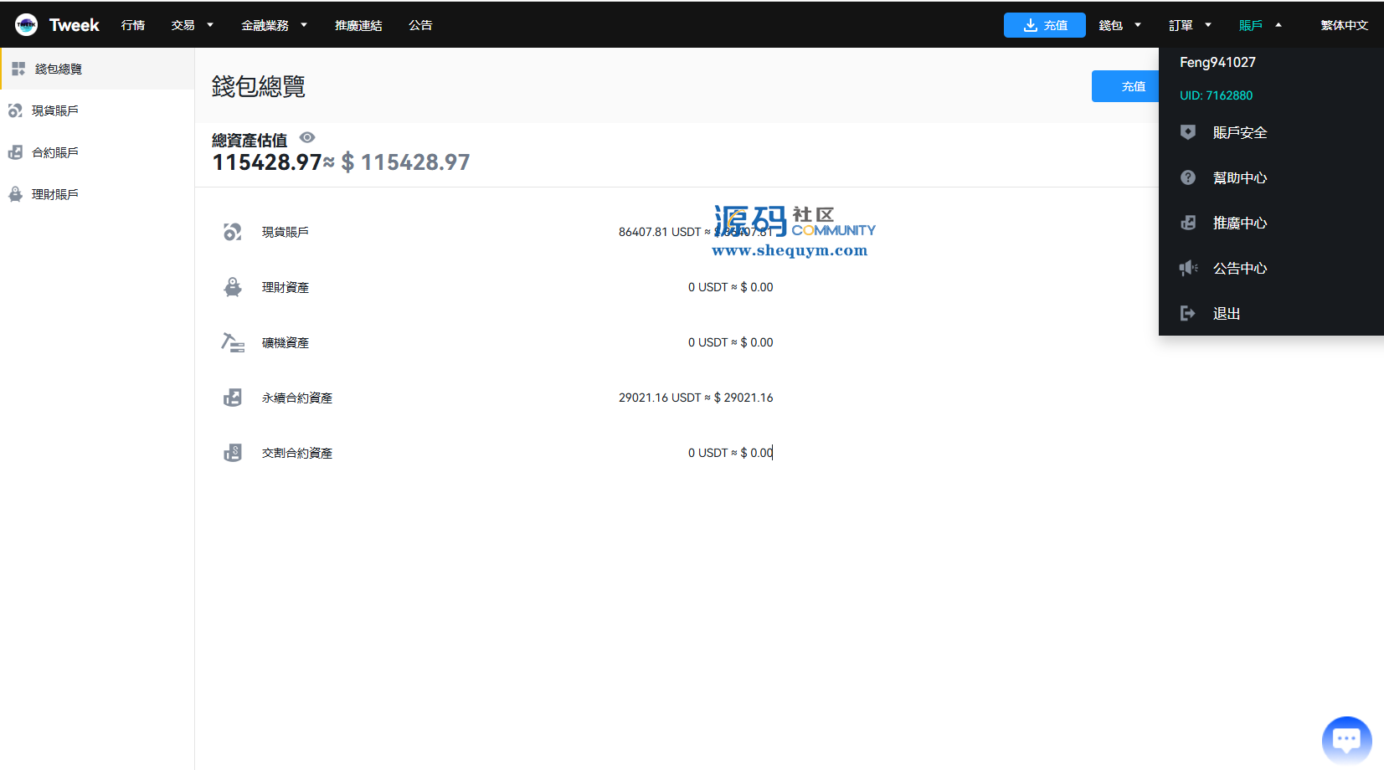Select 合約賬戶 in the left sidebar
Image resolution: width=1384 pixels, height=770 pixels.
tap(55, 152)
